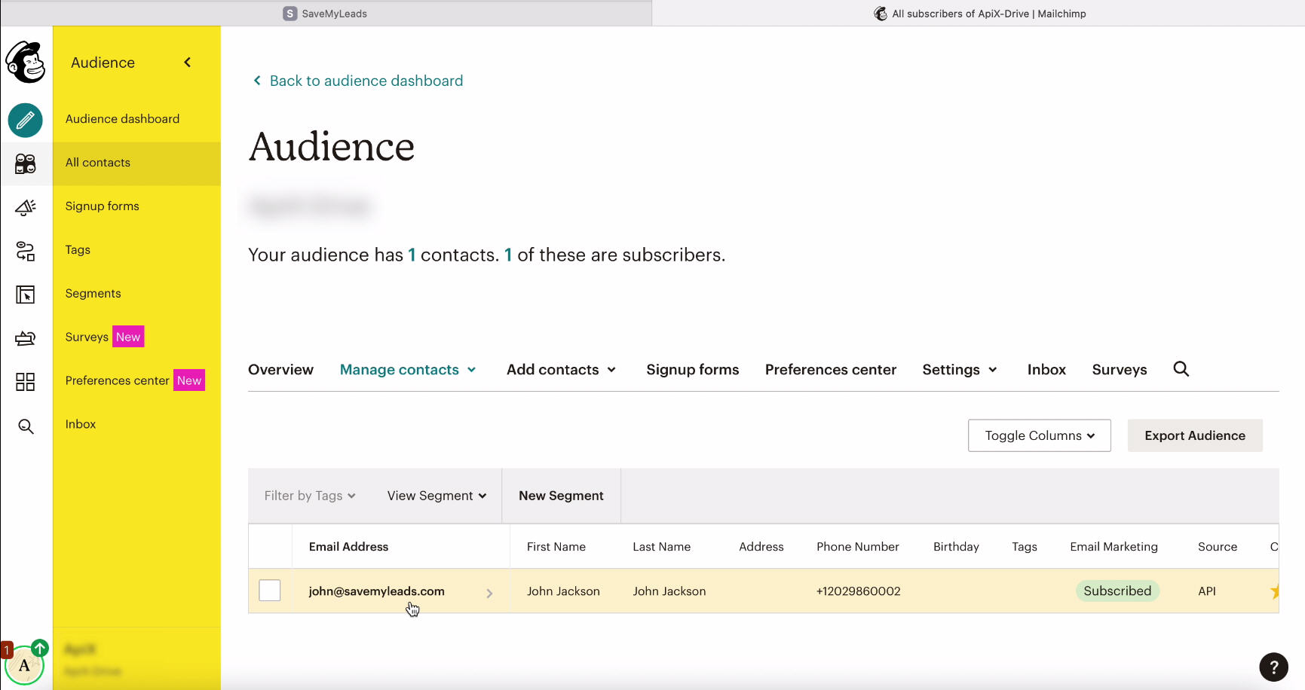This screenshot has height=690, width=1305.
Task: Open the Campaigns megaphone icon
Action: 26,207
